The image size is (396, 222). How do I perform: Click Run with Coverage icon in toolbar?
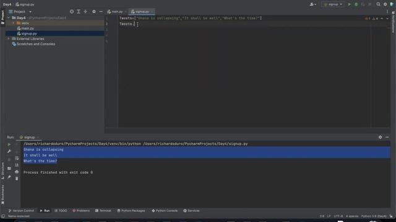(x=363, y=4)
